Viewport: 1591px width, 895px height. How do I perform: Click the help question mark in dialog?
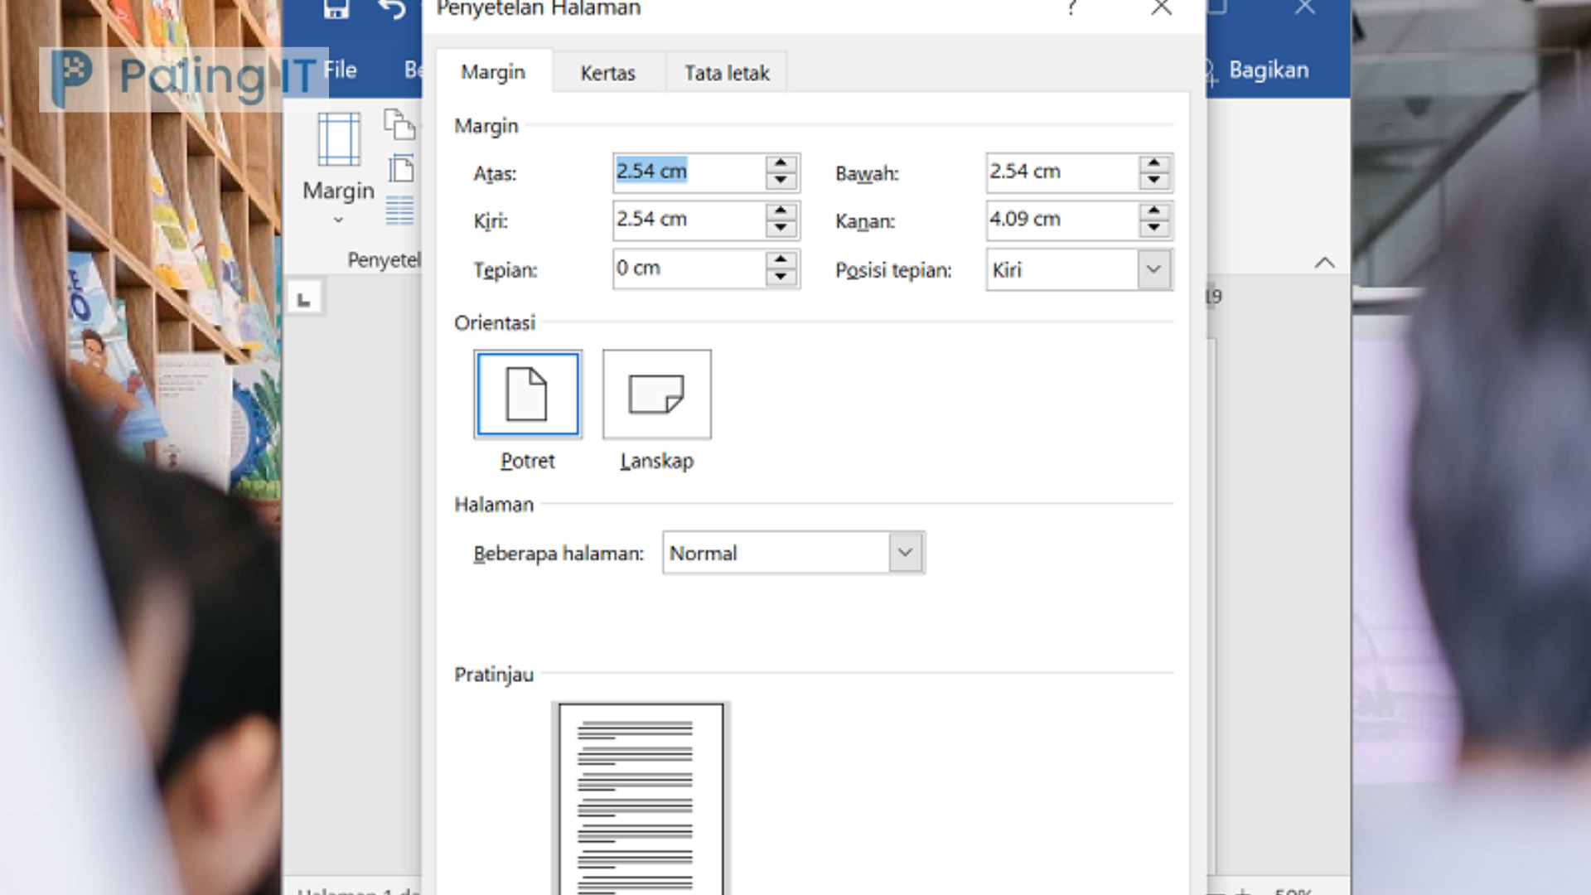point(1072,8)
